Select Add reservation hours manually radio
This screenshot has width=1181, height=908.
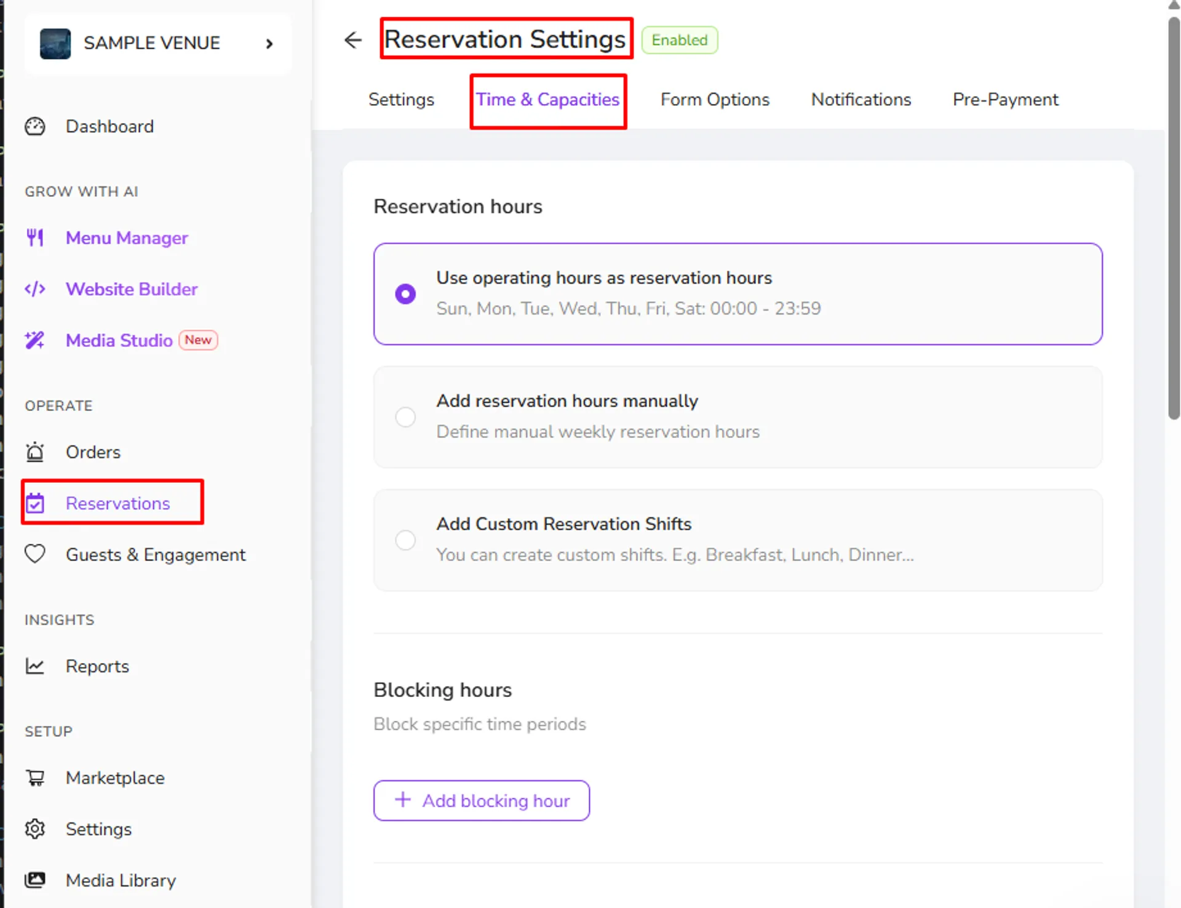[x=405, y=416]
